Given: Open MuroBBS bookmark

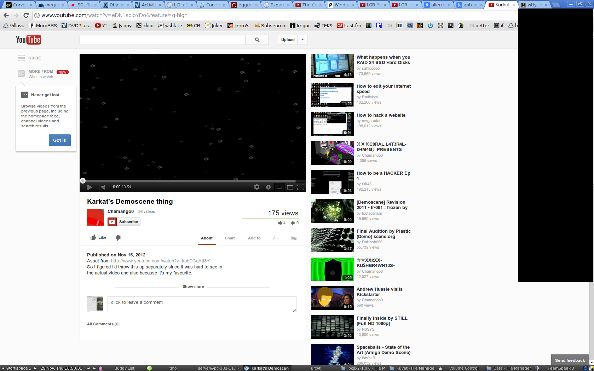Looking at the screenshot, I should tap(43, 25).
